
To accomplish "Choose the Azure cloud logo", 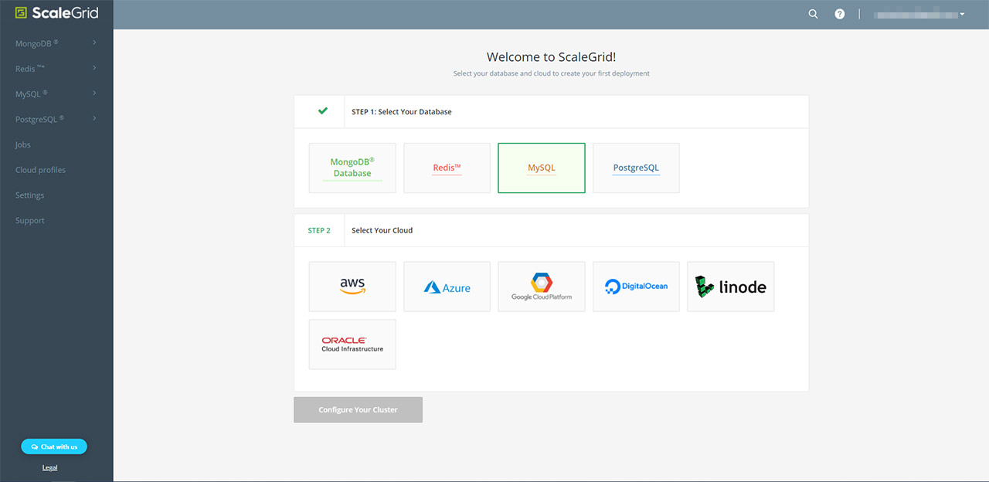I will pos(447,287).
